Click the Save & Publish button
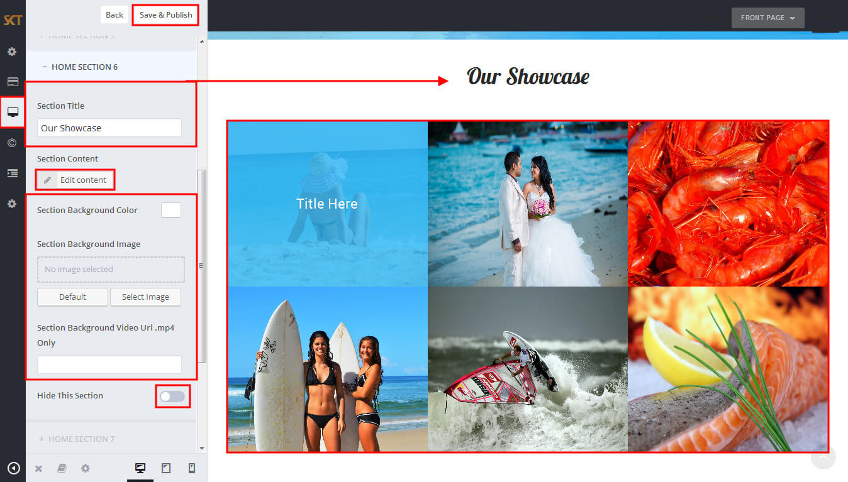 (166, 14)
